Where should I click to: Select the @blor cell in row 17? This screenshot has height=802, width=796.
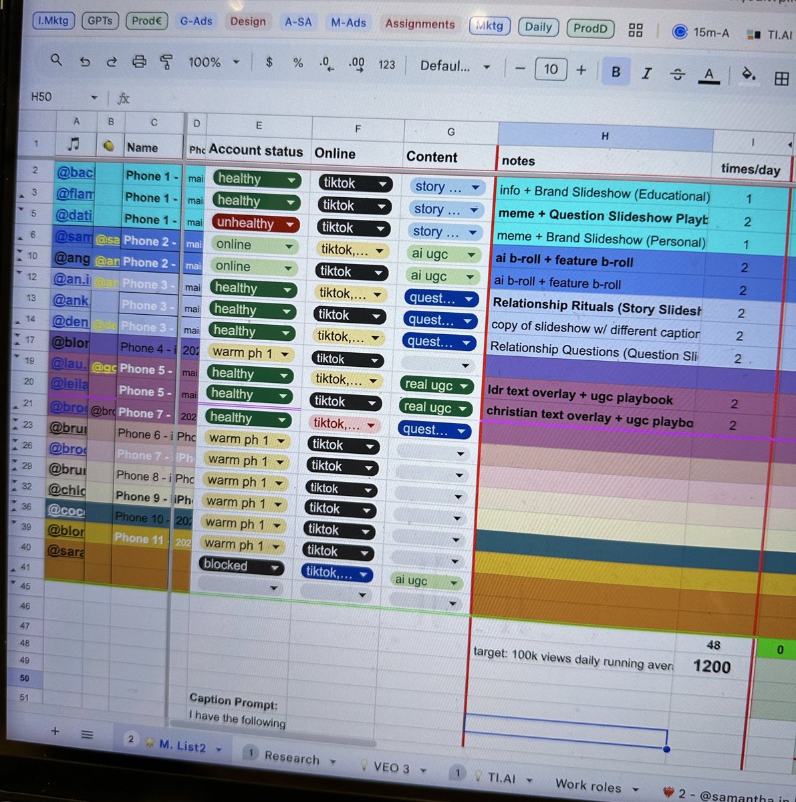click(70, 342)
